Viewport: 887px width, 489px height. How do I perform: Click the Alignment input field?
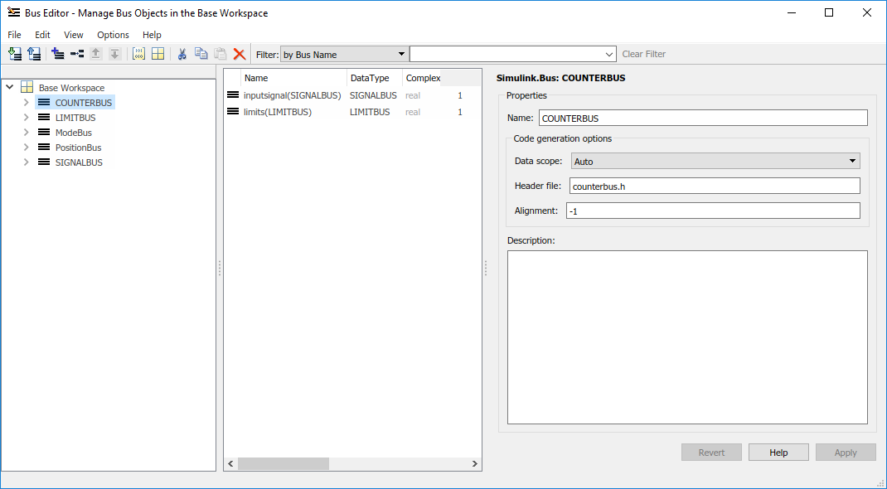pos(714,211)
